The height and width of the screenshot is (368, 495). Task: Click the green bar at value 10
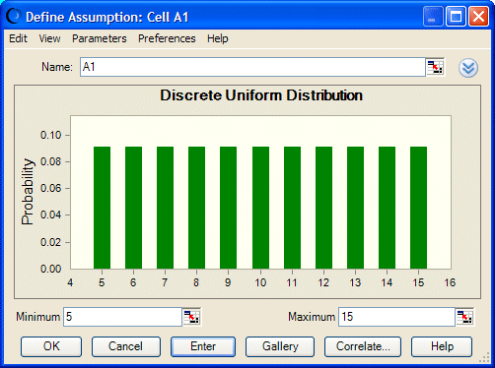coord(260,208)
